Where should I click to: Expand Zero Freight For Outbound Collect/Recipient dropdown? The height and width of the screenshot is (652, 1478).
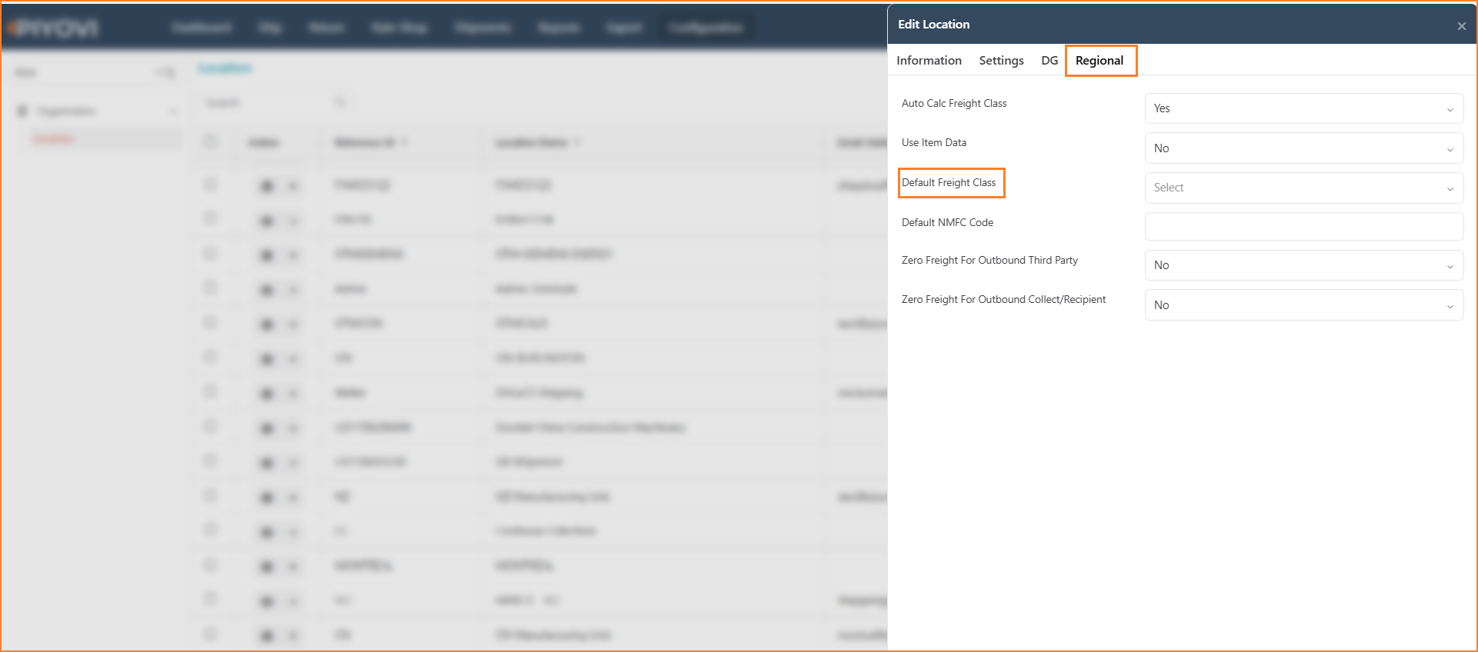pyautogui.click(x=1304, y=305)
